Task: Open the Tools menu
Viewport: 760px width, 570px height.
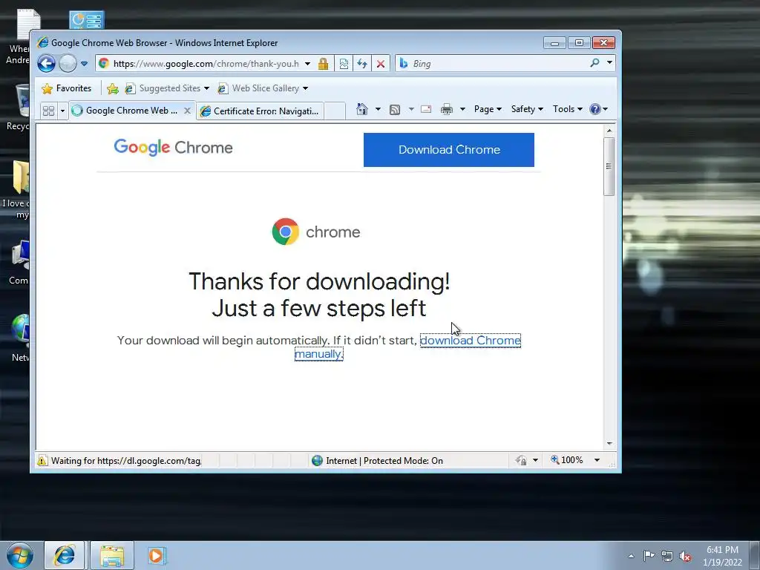Action: coord(568,109)
